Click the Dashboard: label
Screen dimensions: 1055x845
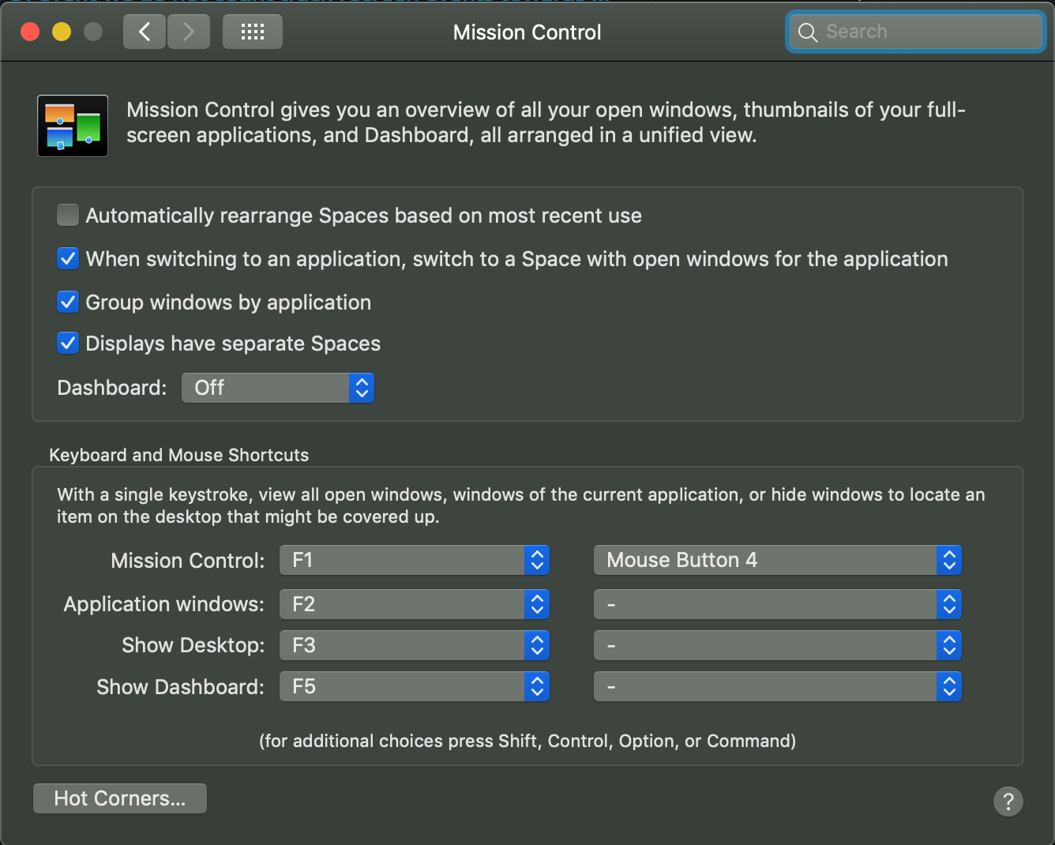(112, 388)
